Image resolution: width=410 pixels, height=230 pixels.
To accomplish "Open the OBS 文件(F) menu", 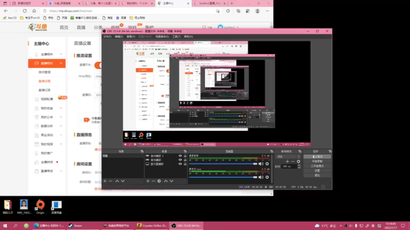I will coord(107,36).
